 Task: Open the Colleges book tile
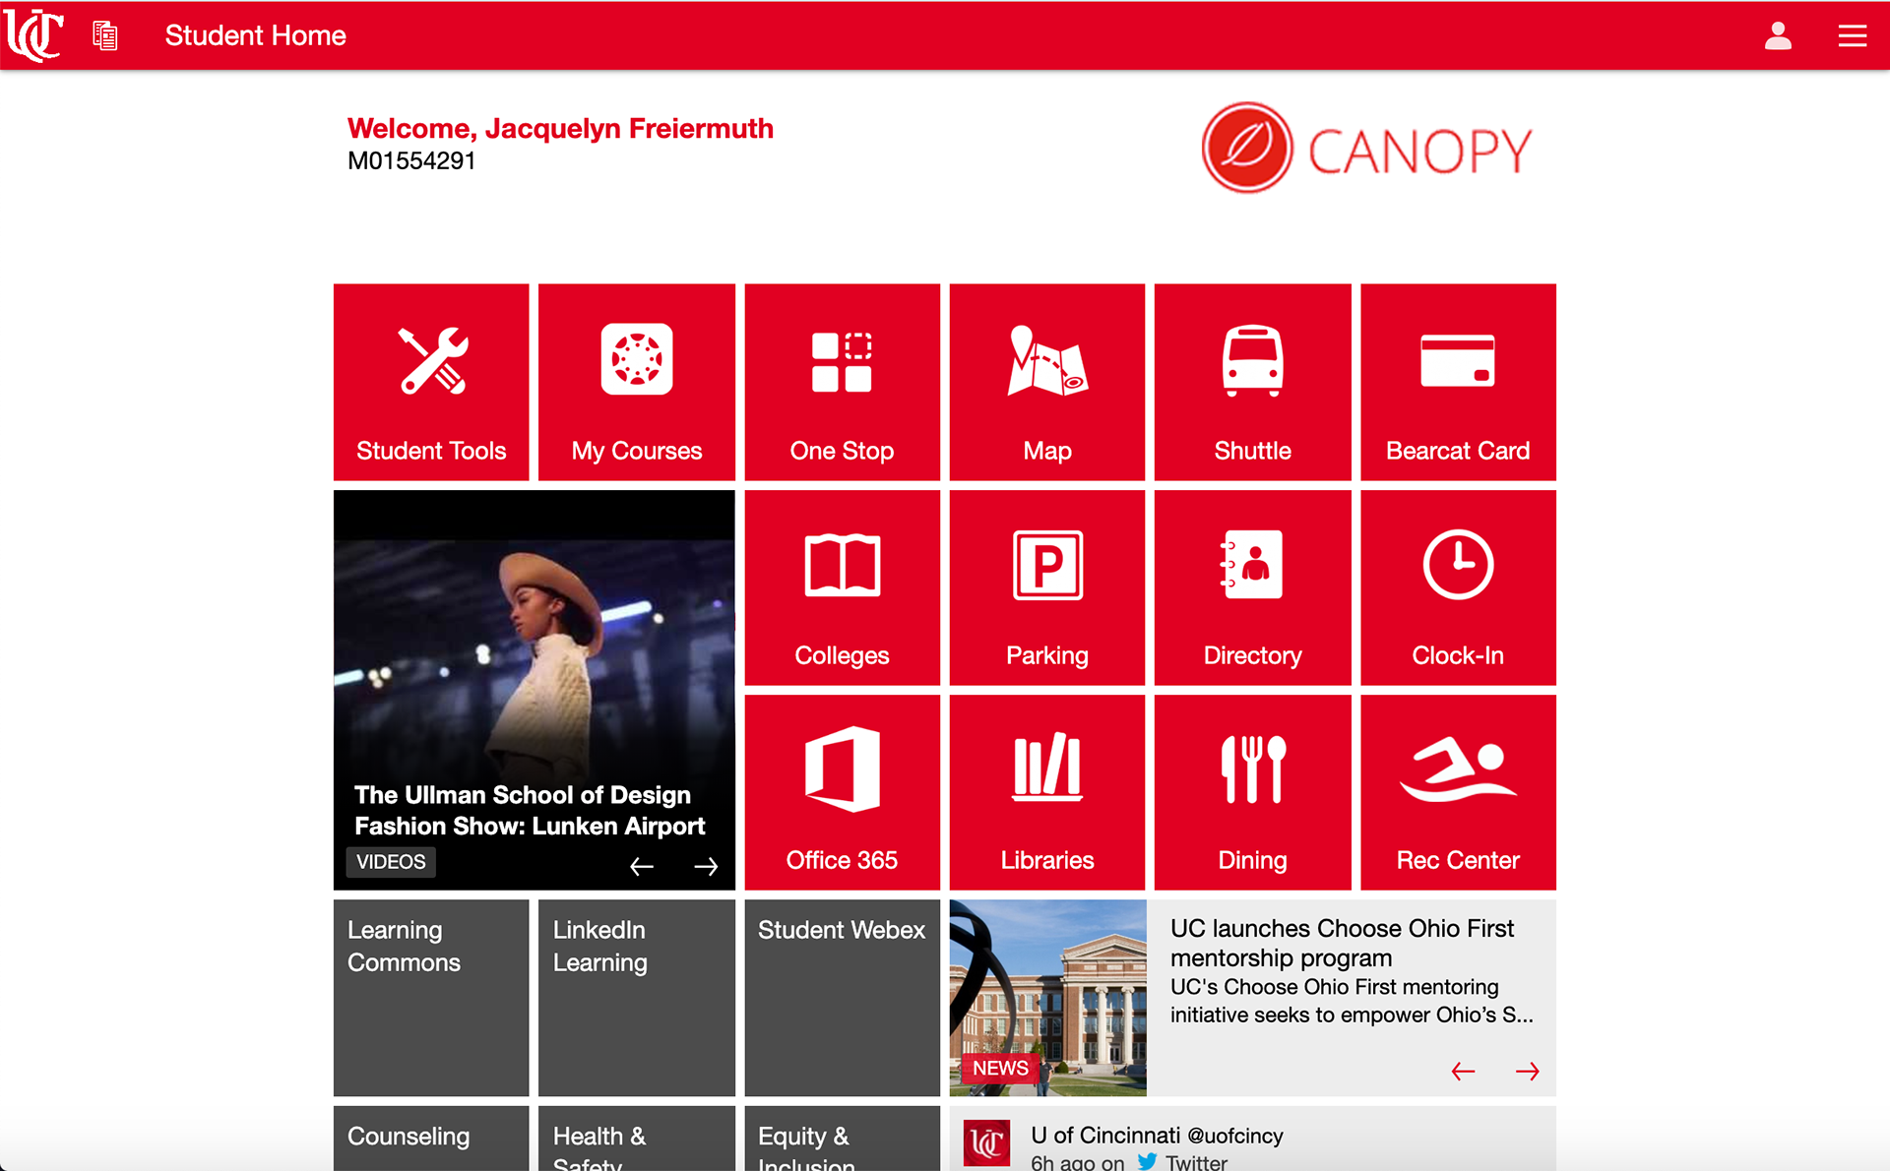843,587
